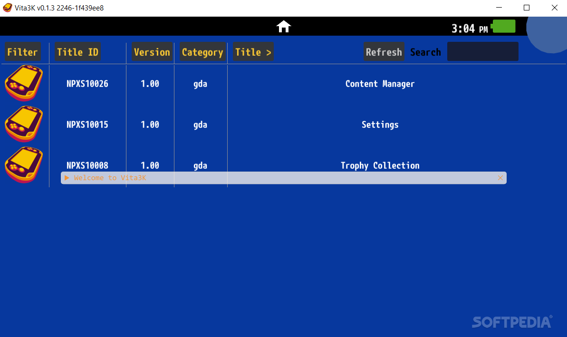Click the 3:04 PM clock display

(470, 28)
